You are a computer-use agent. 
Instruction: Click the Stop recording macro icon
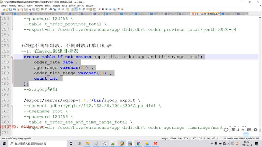(x=103, y=9)
